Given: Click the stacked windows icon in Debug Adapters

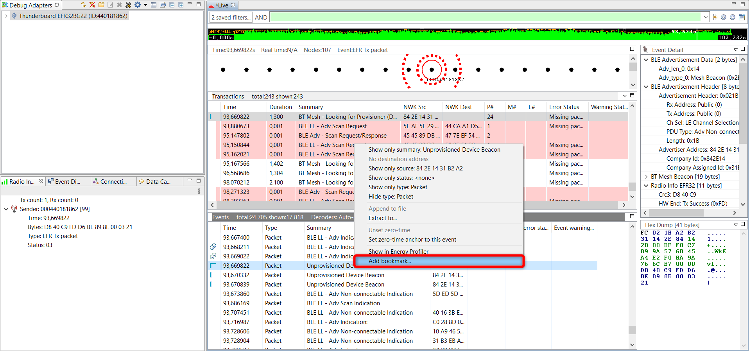Looking at the screenshot, I should 163,5.
